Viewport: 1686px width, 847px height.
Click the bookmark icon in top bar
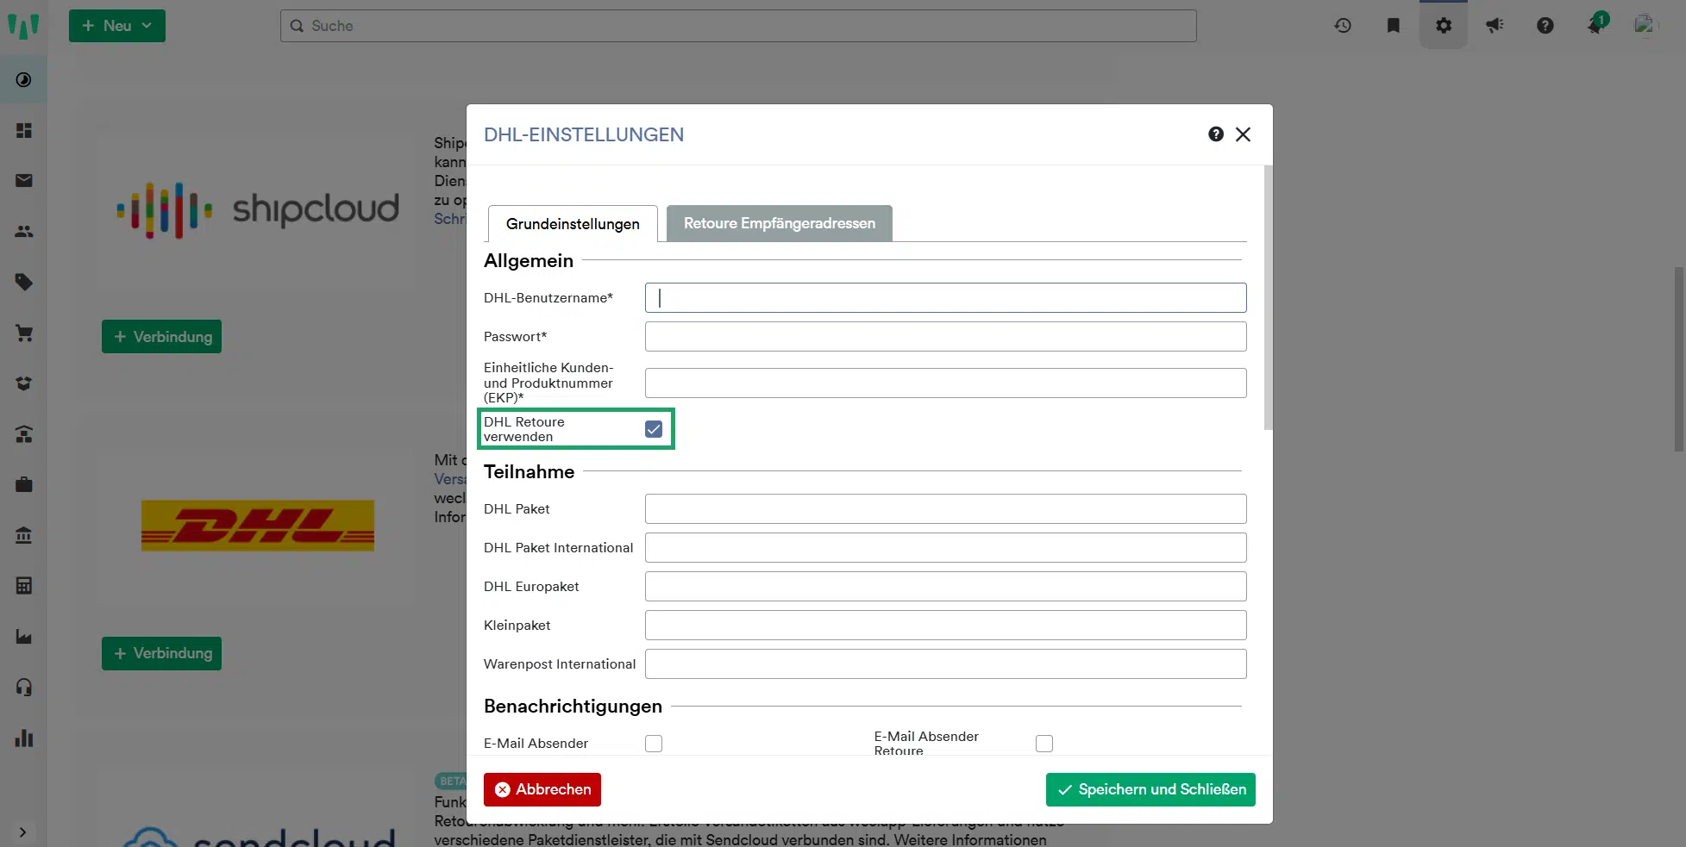(x=1393, y=26)
